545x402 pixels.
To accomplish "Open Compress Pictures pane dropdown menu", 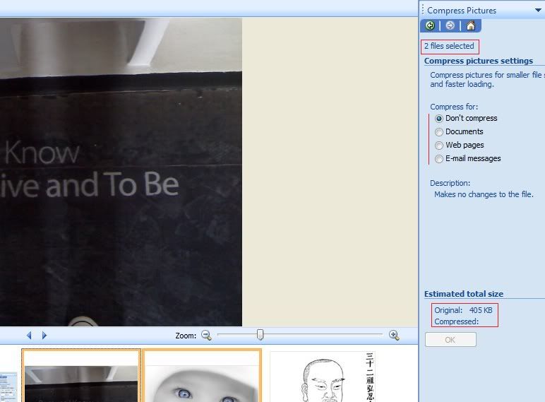I will click(x=538, y=11).
